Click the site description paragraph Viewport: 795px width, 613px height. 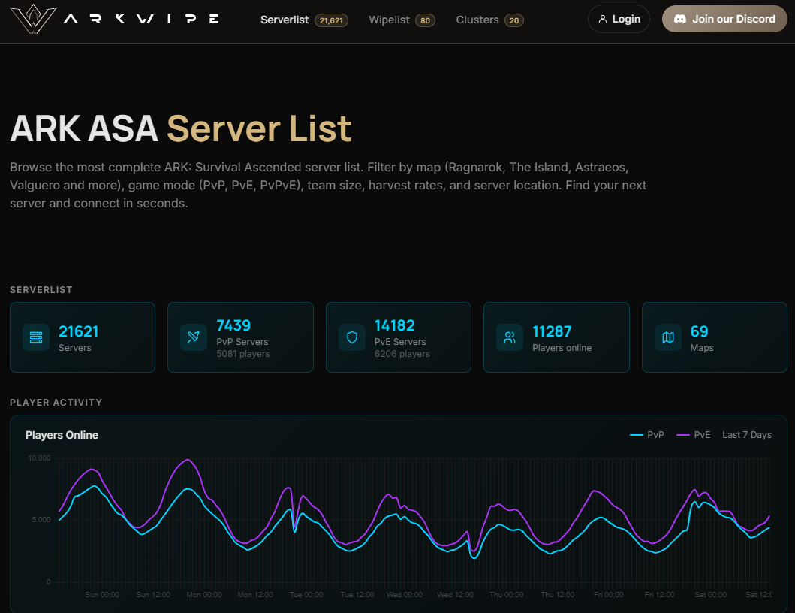pos(328,186)
